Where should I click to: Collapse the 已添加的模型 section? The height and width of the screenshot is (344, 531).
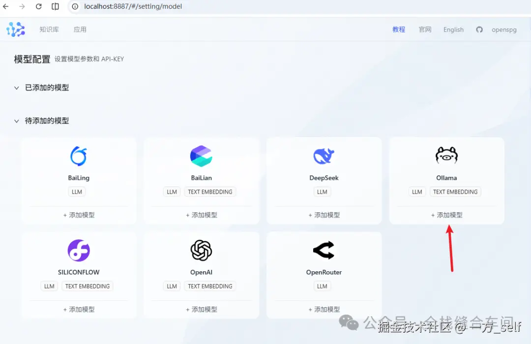pos(16,88)
